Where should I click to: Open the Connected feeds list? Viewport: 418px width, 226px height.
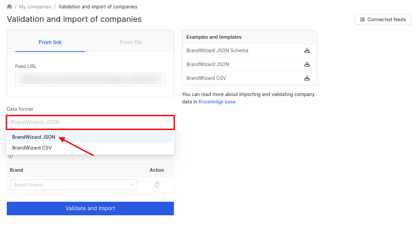[x=383, y=19]
